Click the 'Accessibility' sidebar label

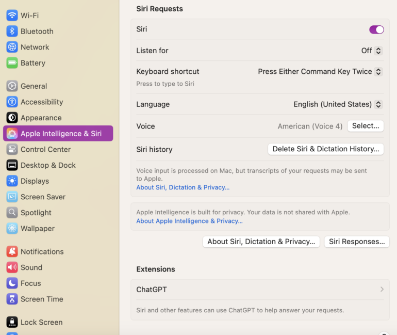[x=42, y=102]
